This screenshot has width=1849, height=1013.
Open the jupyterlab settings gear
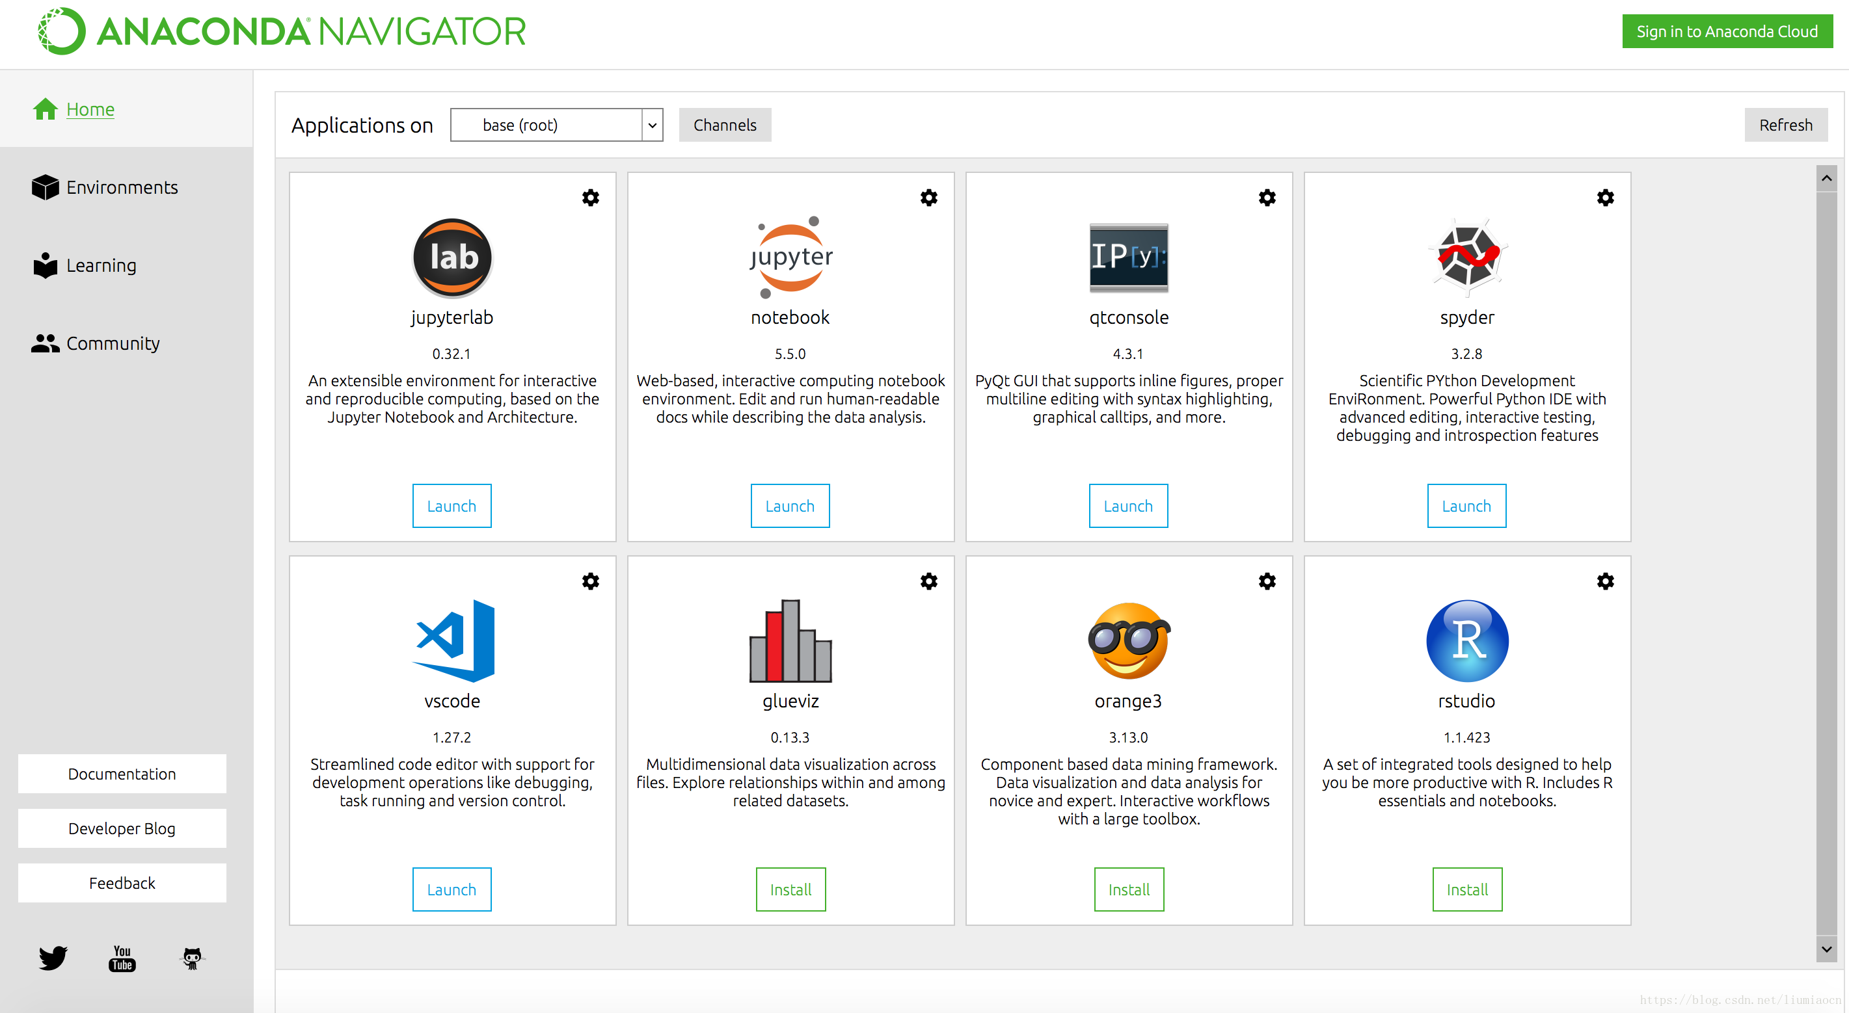pyautogui.click(x=590, y=197)
